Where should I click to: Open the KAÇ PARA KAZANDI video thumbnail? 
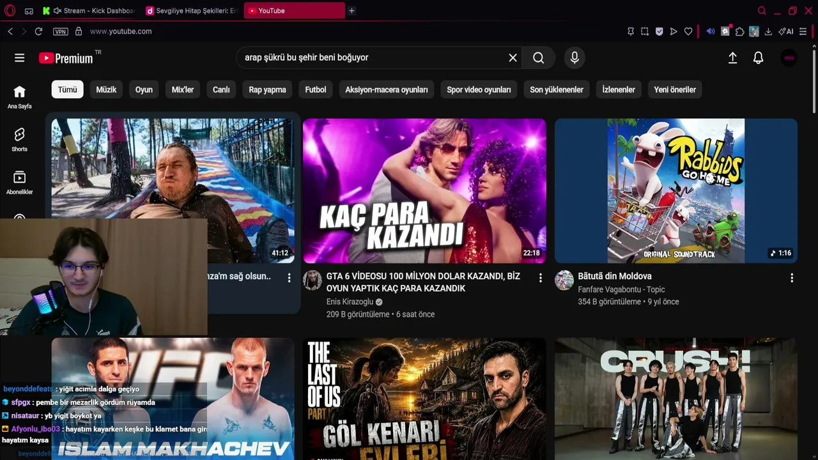pos(424,190)
